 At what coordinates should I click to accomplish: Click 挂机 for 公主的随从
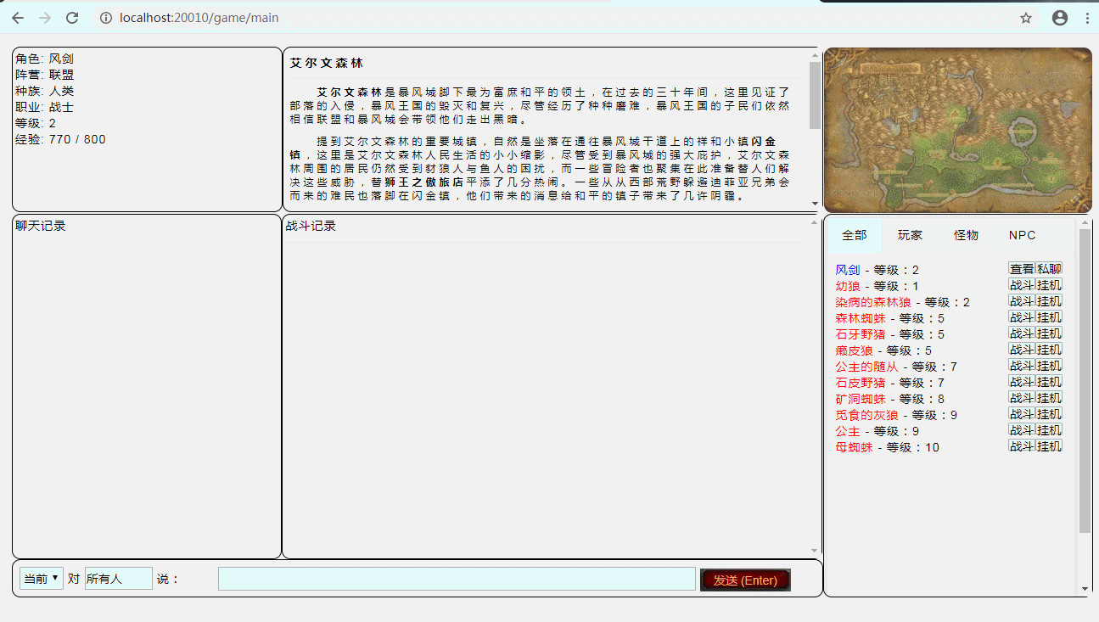point(1049,365)
